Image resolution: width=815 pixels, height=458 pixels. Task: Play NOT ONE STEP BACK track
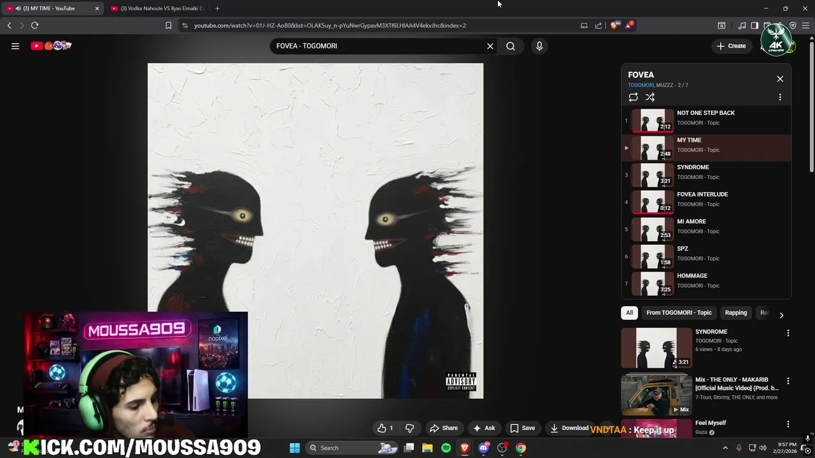tap(706, 120)
